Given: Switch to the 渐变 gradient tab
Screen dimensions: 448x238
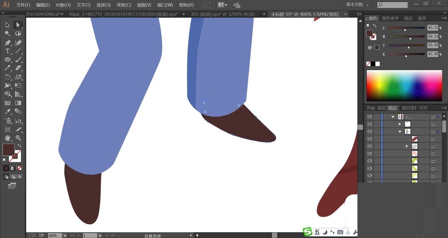Looking at the screenshot, I should click(x=422, y=18).
